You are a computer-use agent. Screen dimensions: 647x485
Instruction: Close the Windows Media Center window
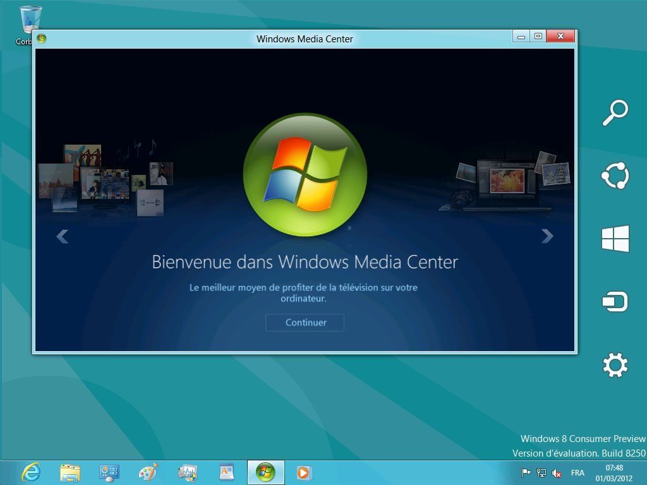click(x=560, y=36)
